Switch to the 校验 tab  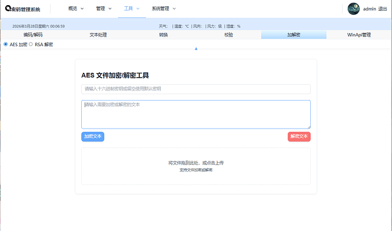pos(228,35)
